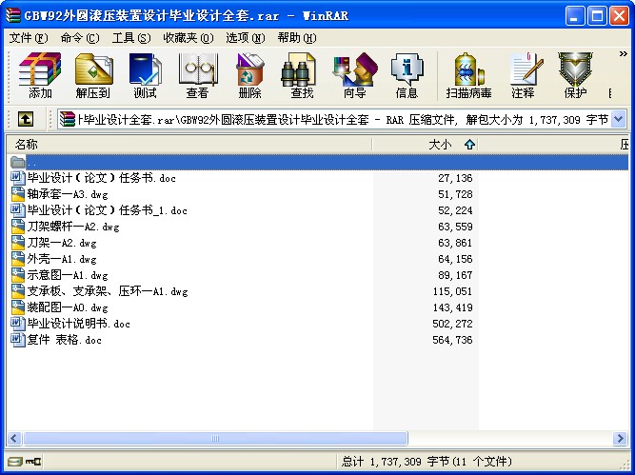Select file 装配图—A0.dwg
This screenshot has width=635, height=475.
pos(67,307)
